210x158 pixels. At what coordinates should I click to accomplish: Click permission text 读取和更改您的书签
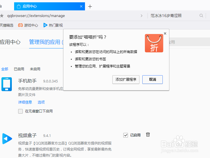(90, 59)
